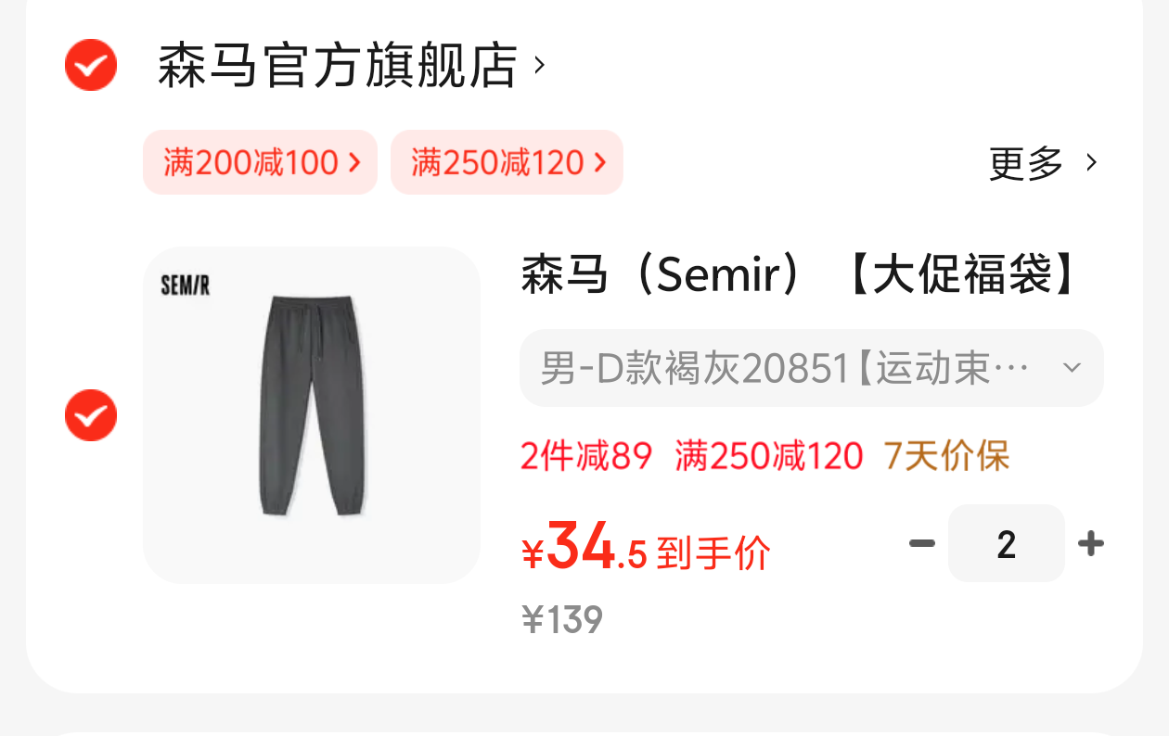Increase quantity with the plus icon
The height and width of the screenshot is (736, 1169).
click(x=1091, y=543)
